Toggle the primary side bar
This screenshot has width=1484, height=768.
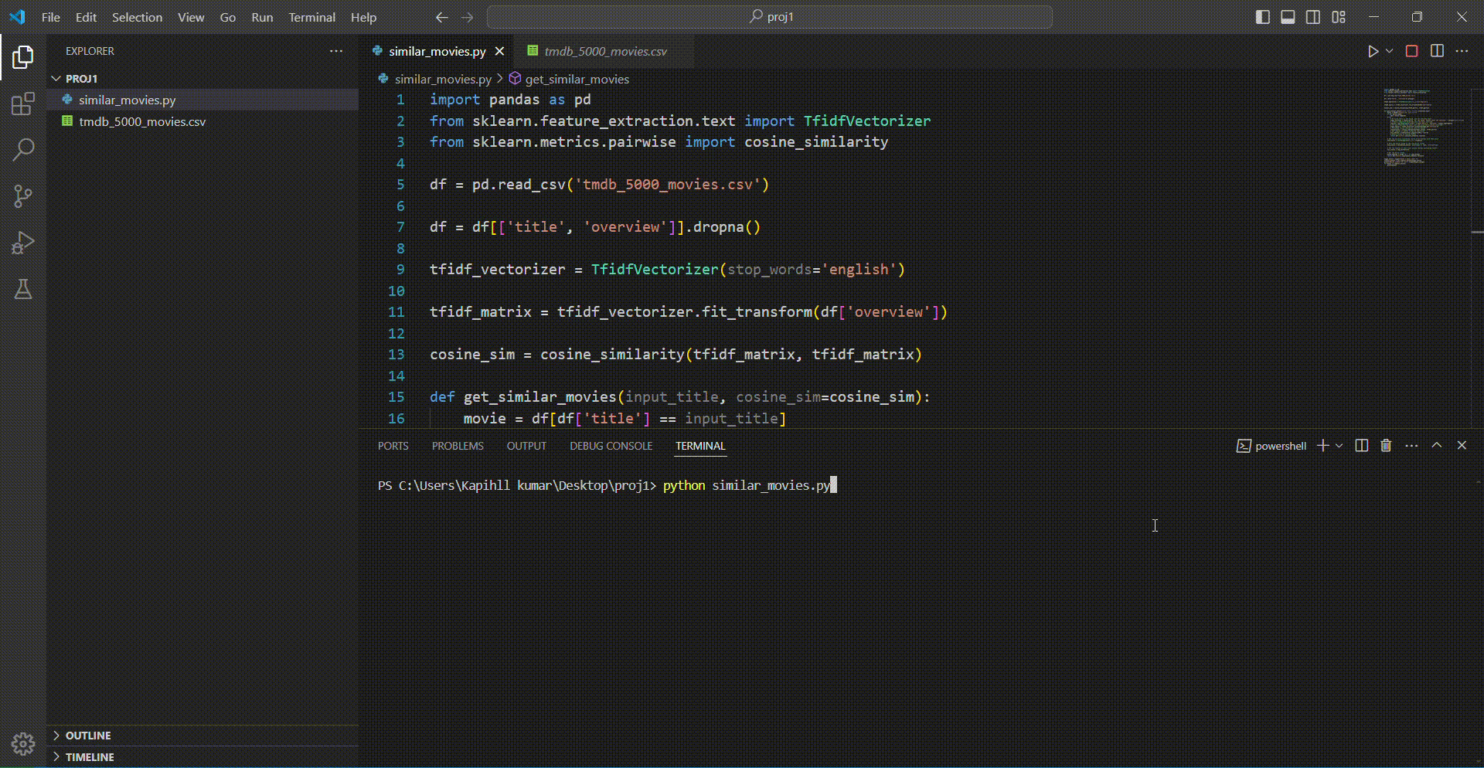click(x=1263, y=17)
